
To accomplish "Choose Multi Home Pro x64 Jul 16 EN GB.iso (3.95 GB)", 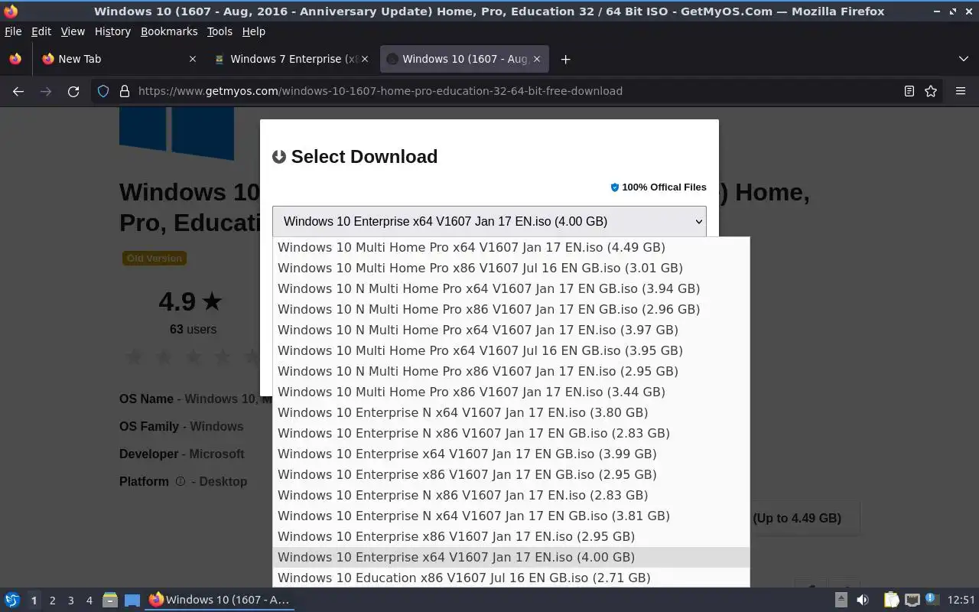I will tap(511, 350).
